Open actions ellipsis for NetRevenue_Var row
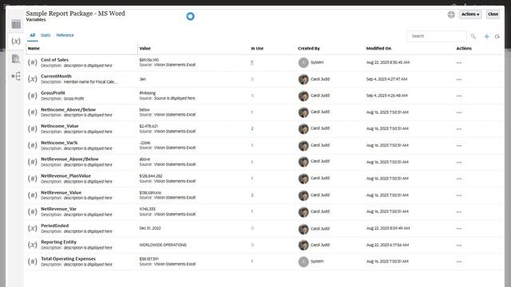 coord(459,212)
